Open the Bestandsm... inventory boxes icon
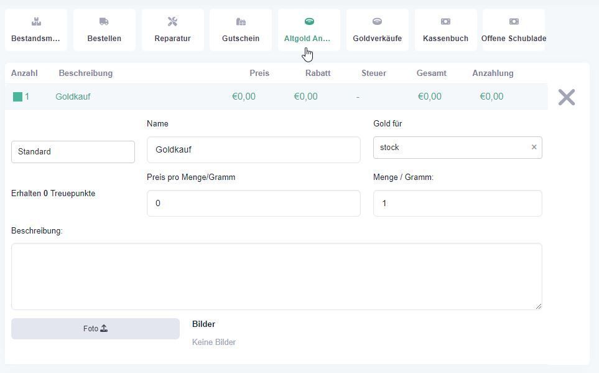The height and width of the screenshot is (373, 599). point(36,21)
